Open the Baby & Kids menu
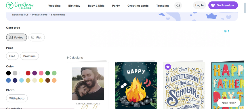Screen dimensions: 246x109 coord(96,6)
